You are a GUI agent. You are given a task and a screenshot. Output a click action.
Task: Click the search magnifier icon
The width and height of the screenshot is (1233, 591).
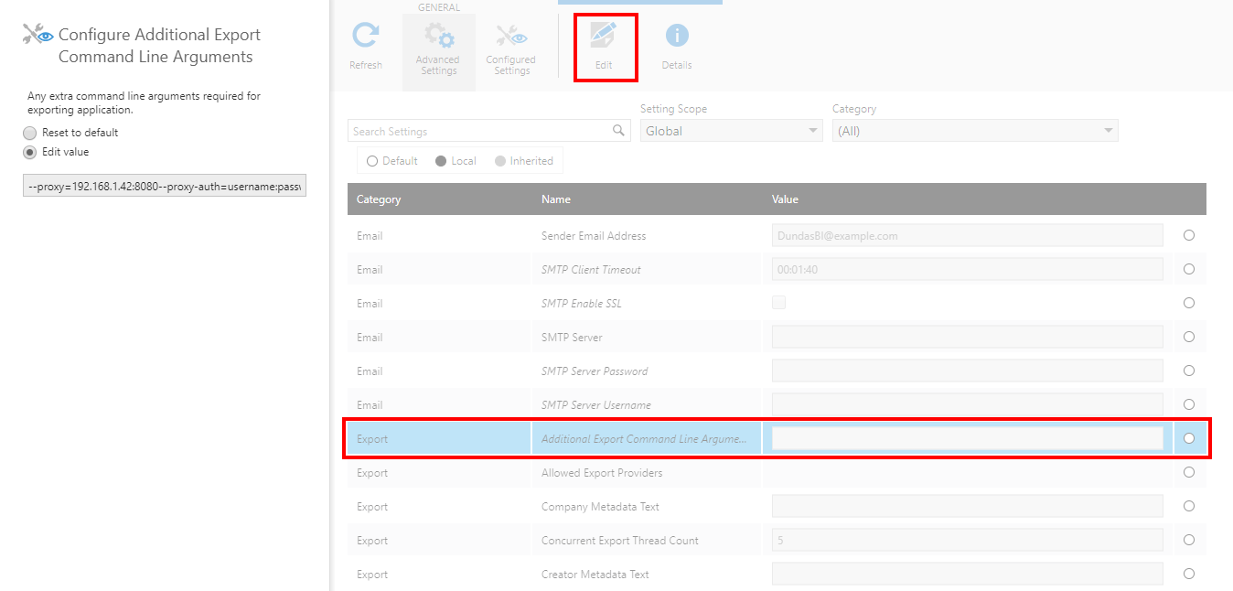619,131
